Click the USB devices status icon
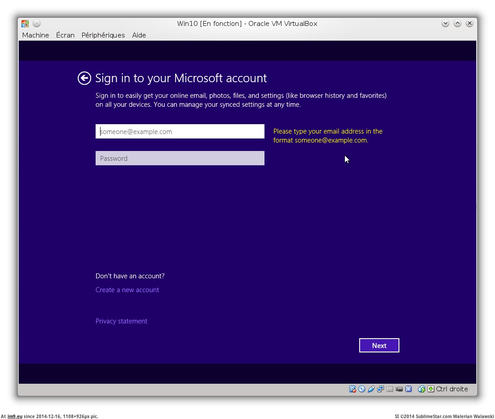 pyautogui.click(x=371, y=389)
